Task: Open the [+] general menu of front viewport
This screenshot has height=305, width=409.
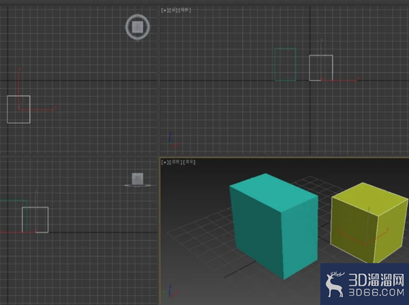Action: (164, 10)
